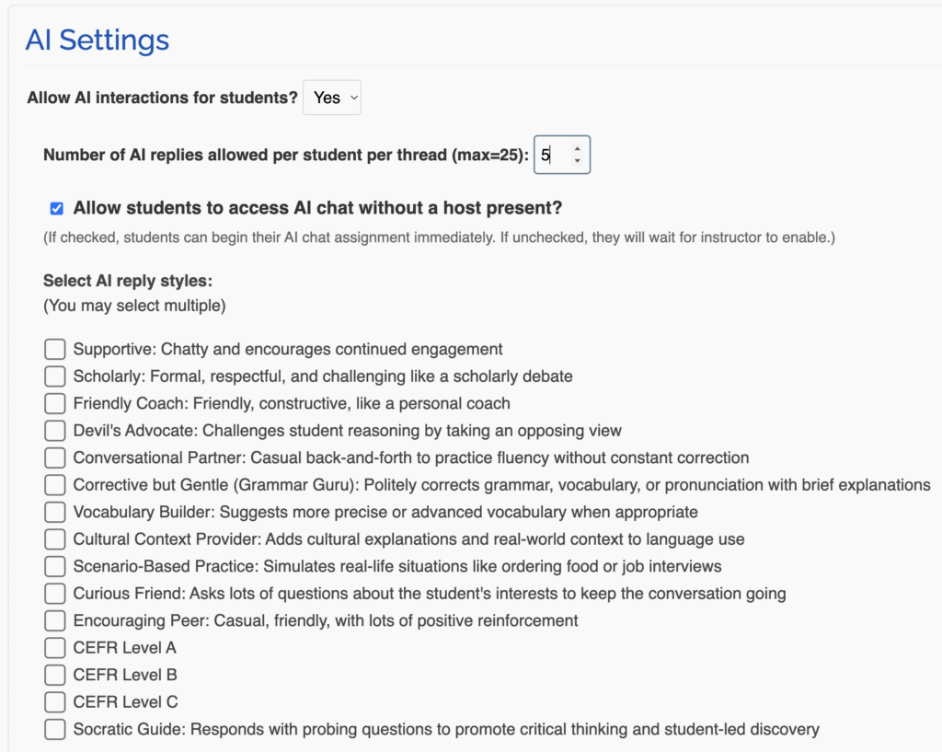This screenshot has height=752, width=942.
Task: Check the Scholarly reply style box
Action: pos(55,376)
